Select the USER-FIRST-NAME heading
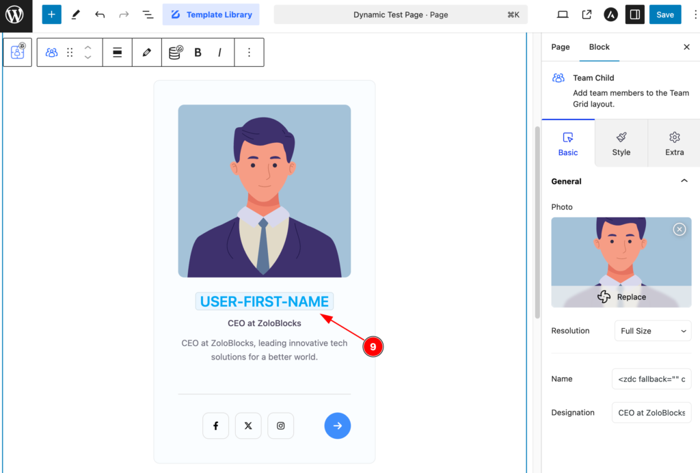The image size is (700, 473). click(x=265, y=301)
